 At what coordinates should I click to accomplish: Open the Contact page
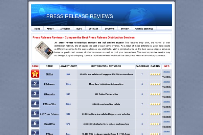point(93,29)
